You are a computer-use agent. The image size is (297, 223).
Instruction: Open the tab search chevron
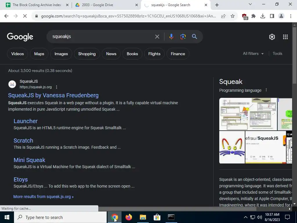tap(250, 4)
